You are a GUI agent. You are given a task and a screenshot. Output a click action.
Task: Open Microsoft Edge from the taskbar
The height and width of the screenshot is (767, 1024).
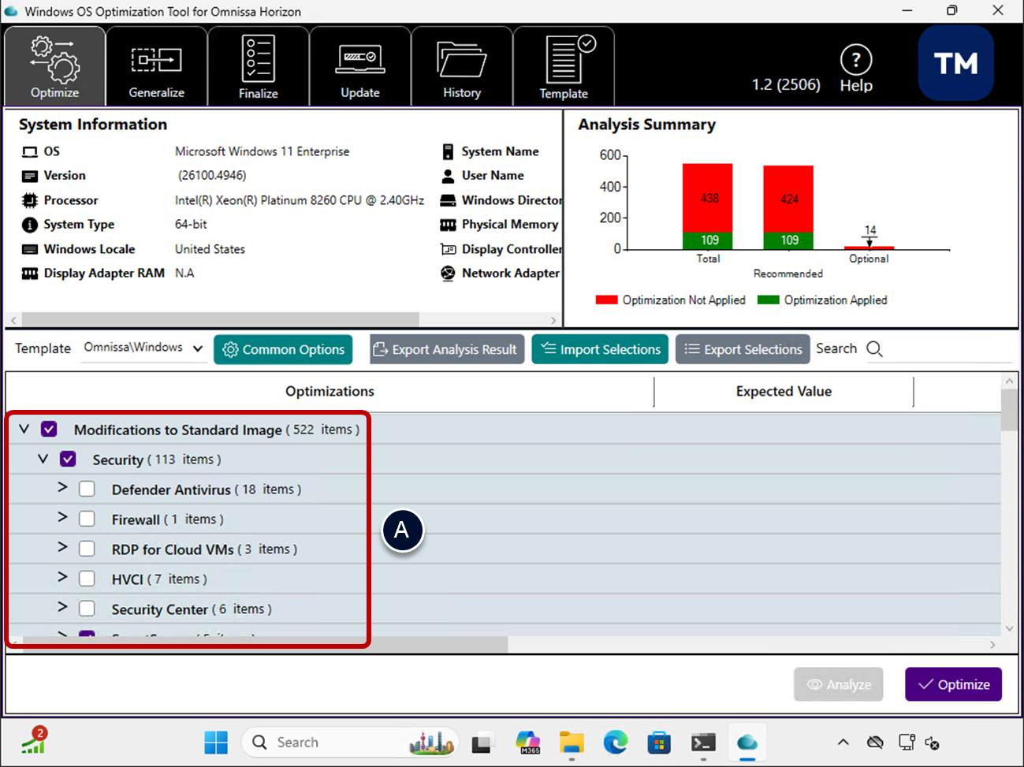click(x=616, y=743)
